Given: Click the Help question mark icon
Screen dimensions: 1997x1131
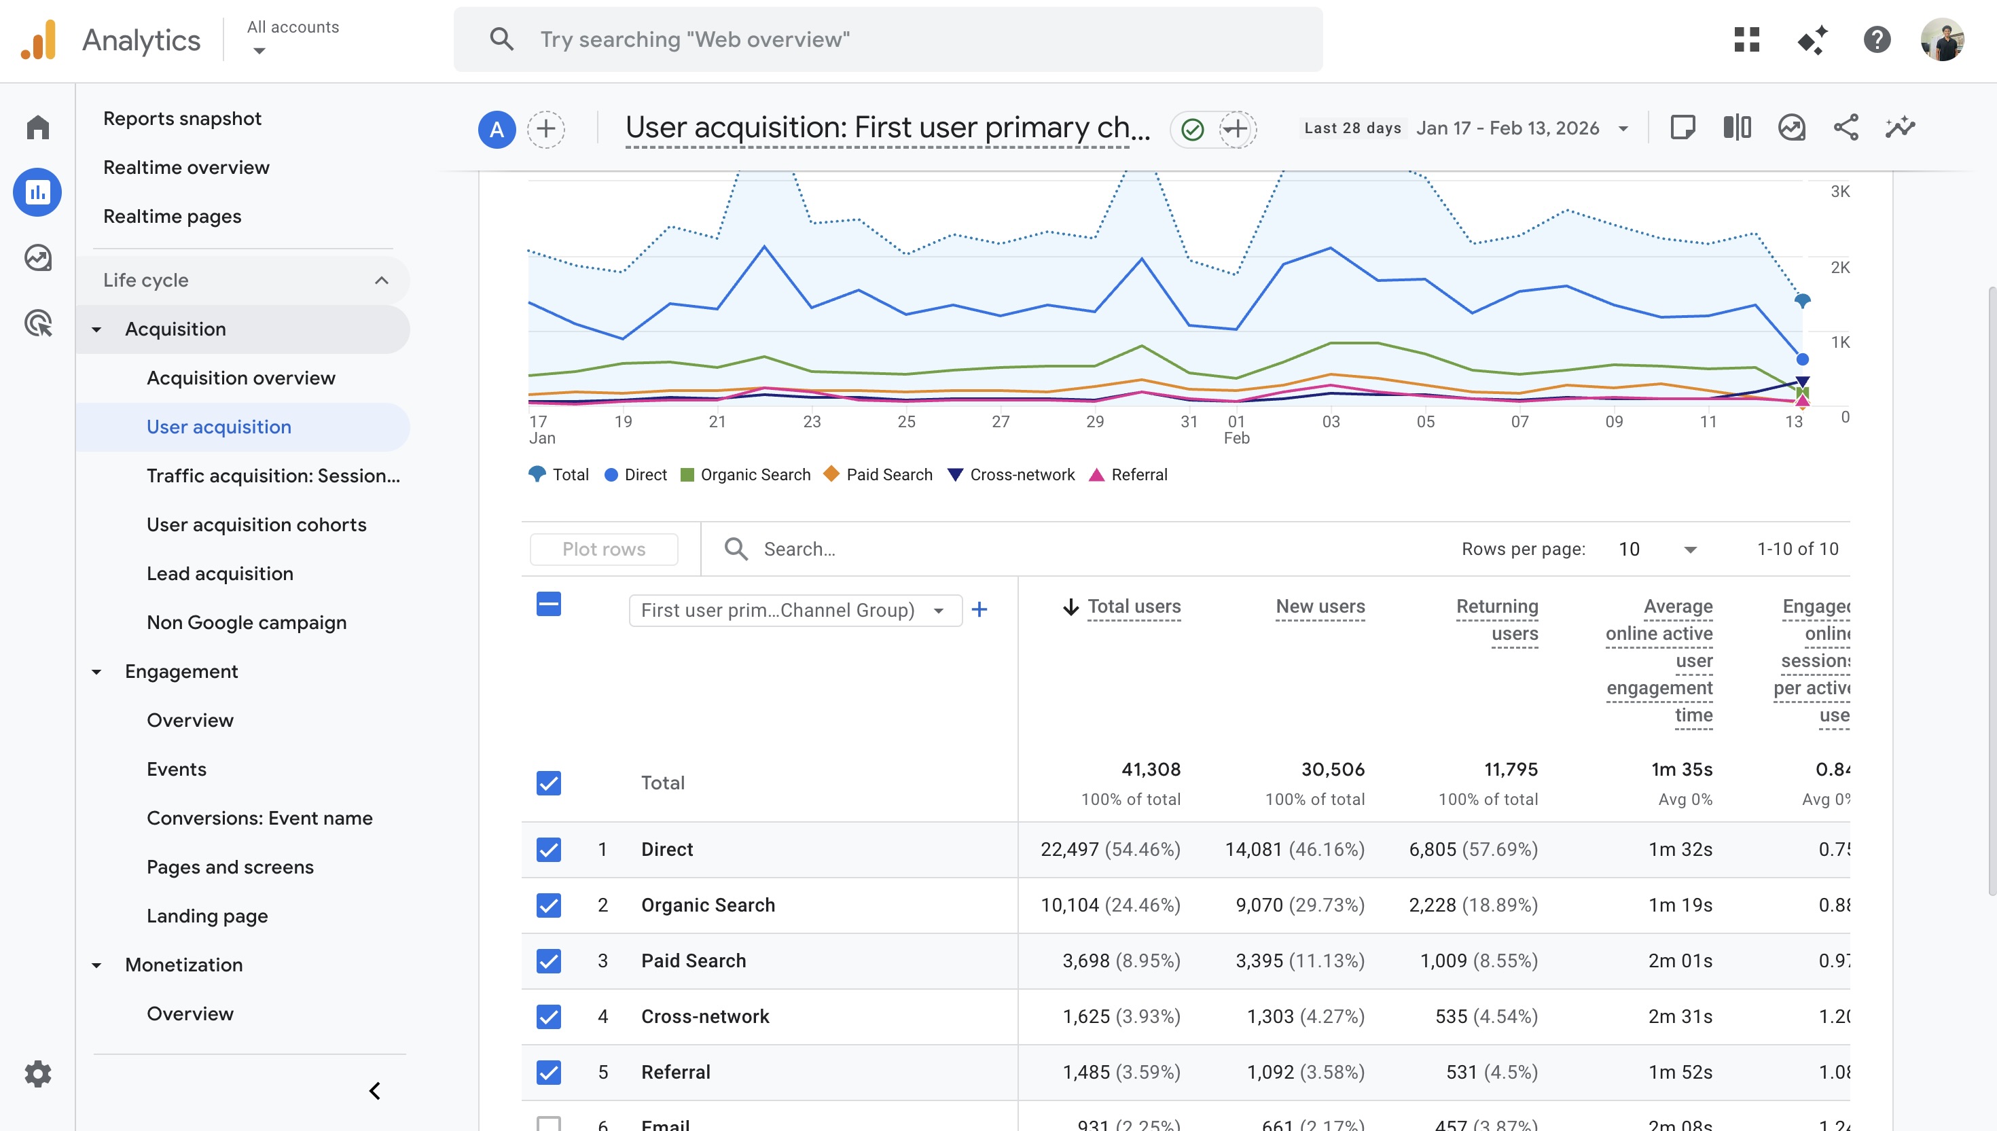Looking at the screenshot, I should pos(1877,39).
